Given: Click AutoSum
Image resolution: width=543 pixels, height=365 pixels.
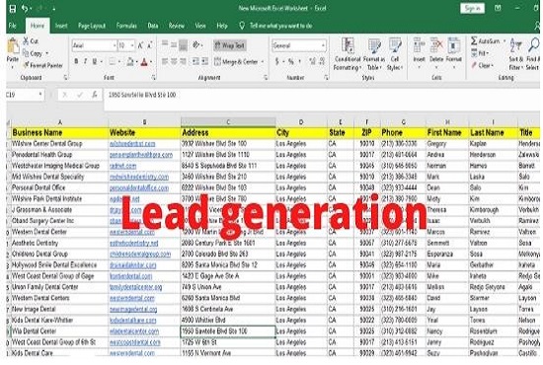Looking at the screenshot, I should pyautogui.click(x=485, y=41).
